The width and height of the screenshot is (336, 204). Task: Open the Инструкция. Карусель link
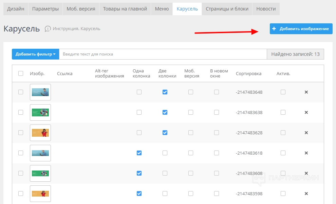tap(76, 29)
